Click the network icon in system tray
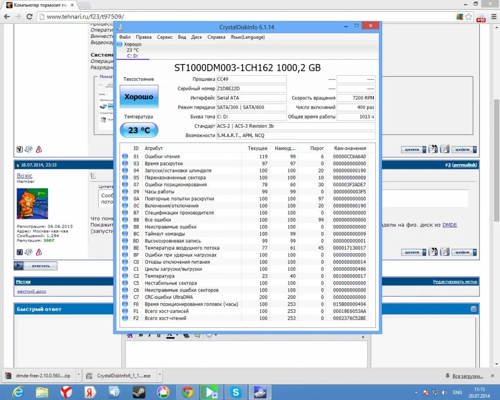This screenshot has height=400, width=500. (x=435, y=392)
